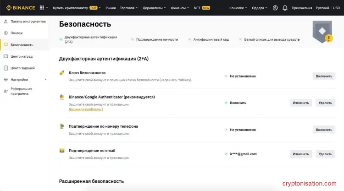
Task: Click the Binance/Google Authenticator (рекомендуется) title
Action: click(x=111, y=97)
